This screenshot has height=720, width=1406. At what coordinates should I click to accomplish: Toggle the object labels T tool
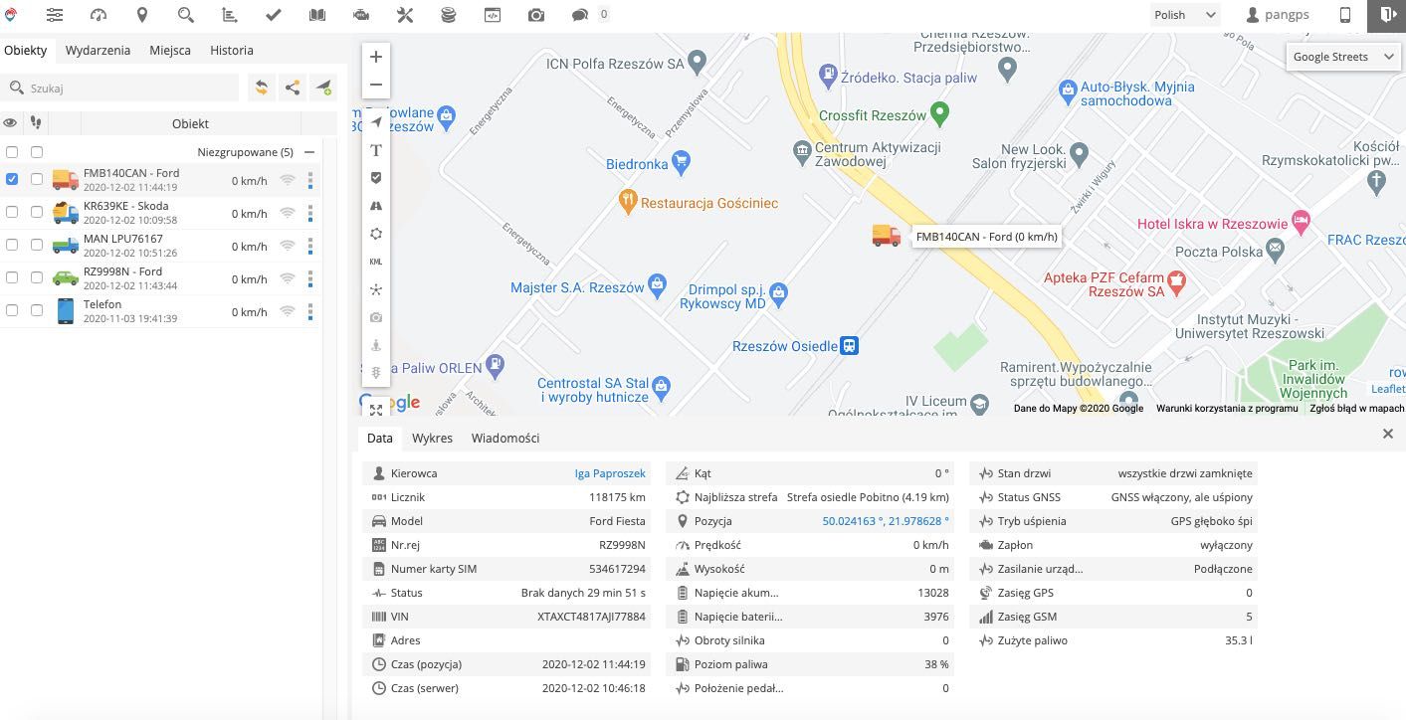(376, 150)
